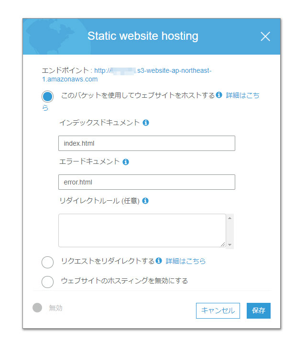The width and height of the screenshot is (306, 345).
Task: Select このバケットを使用してウェブサイトをホストする radio button
Action: pyautogui.click(x=48, y=97)
